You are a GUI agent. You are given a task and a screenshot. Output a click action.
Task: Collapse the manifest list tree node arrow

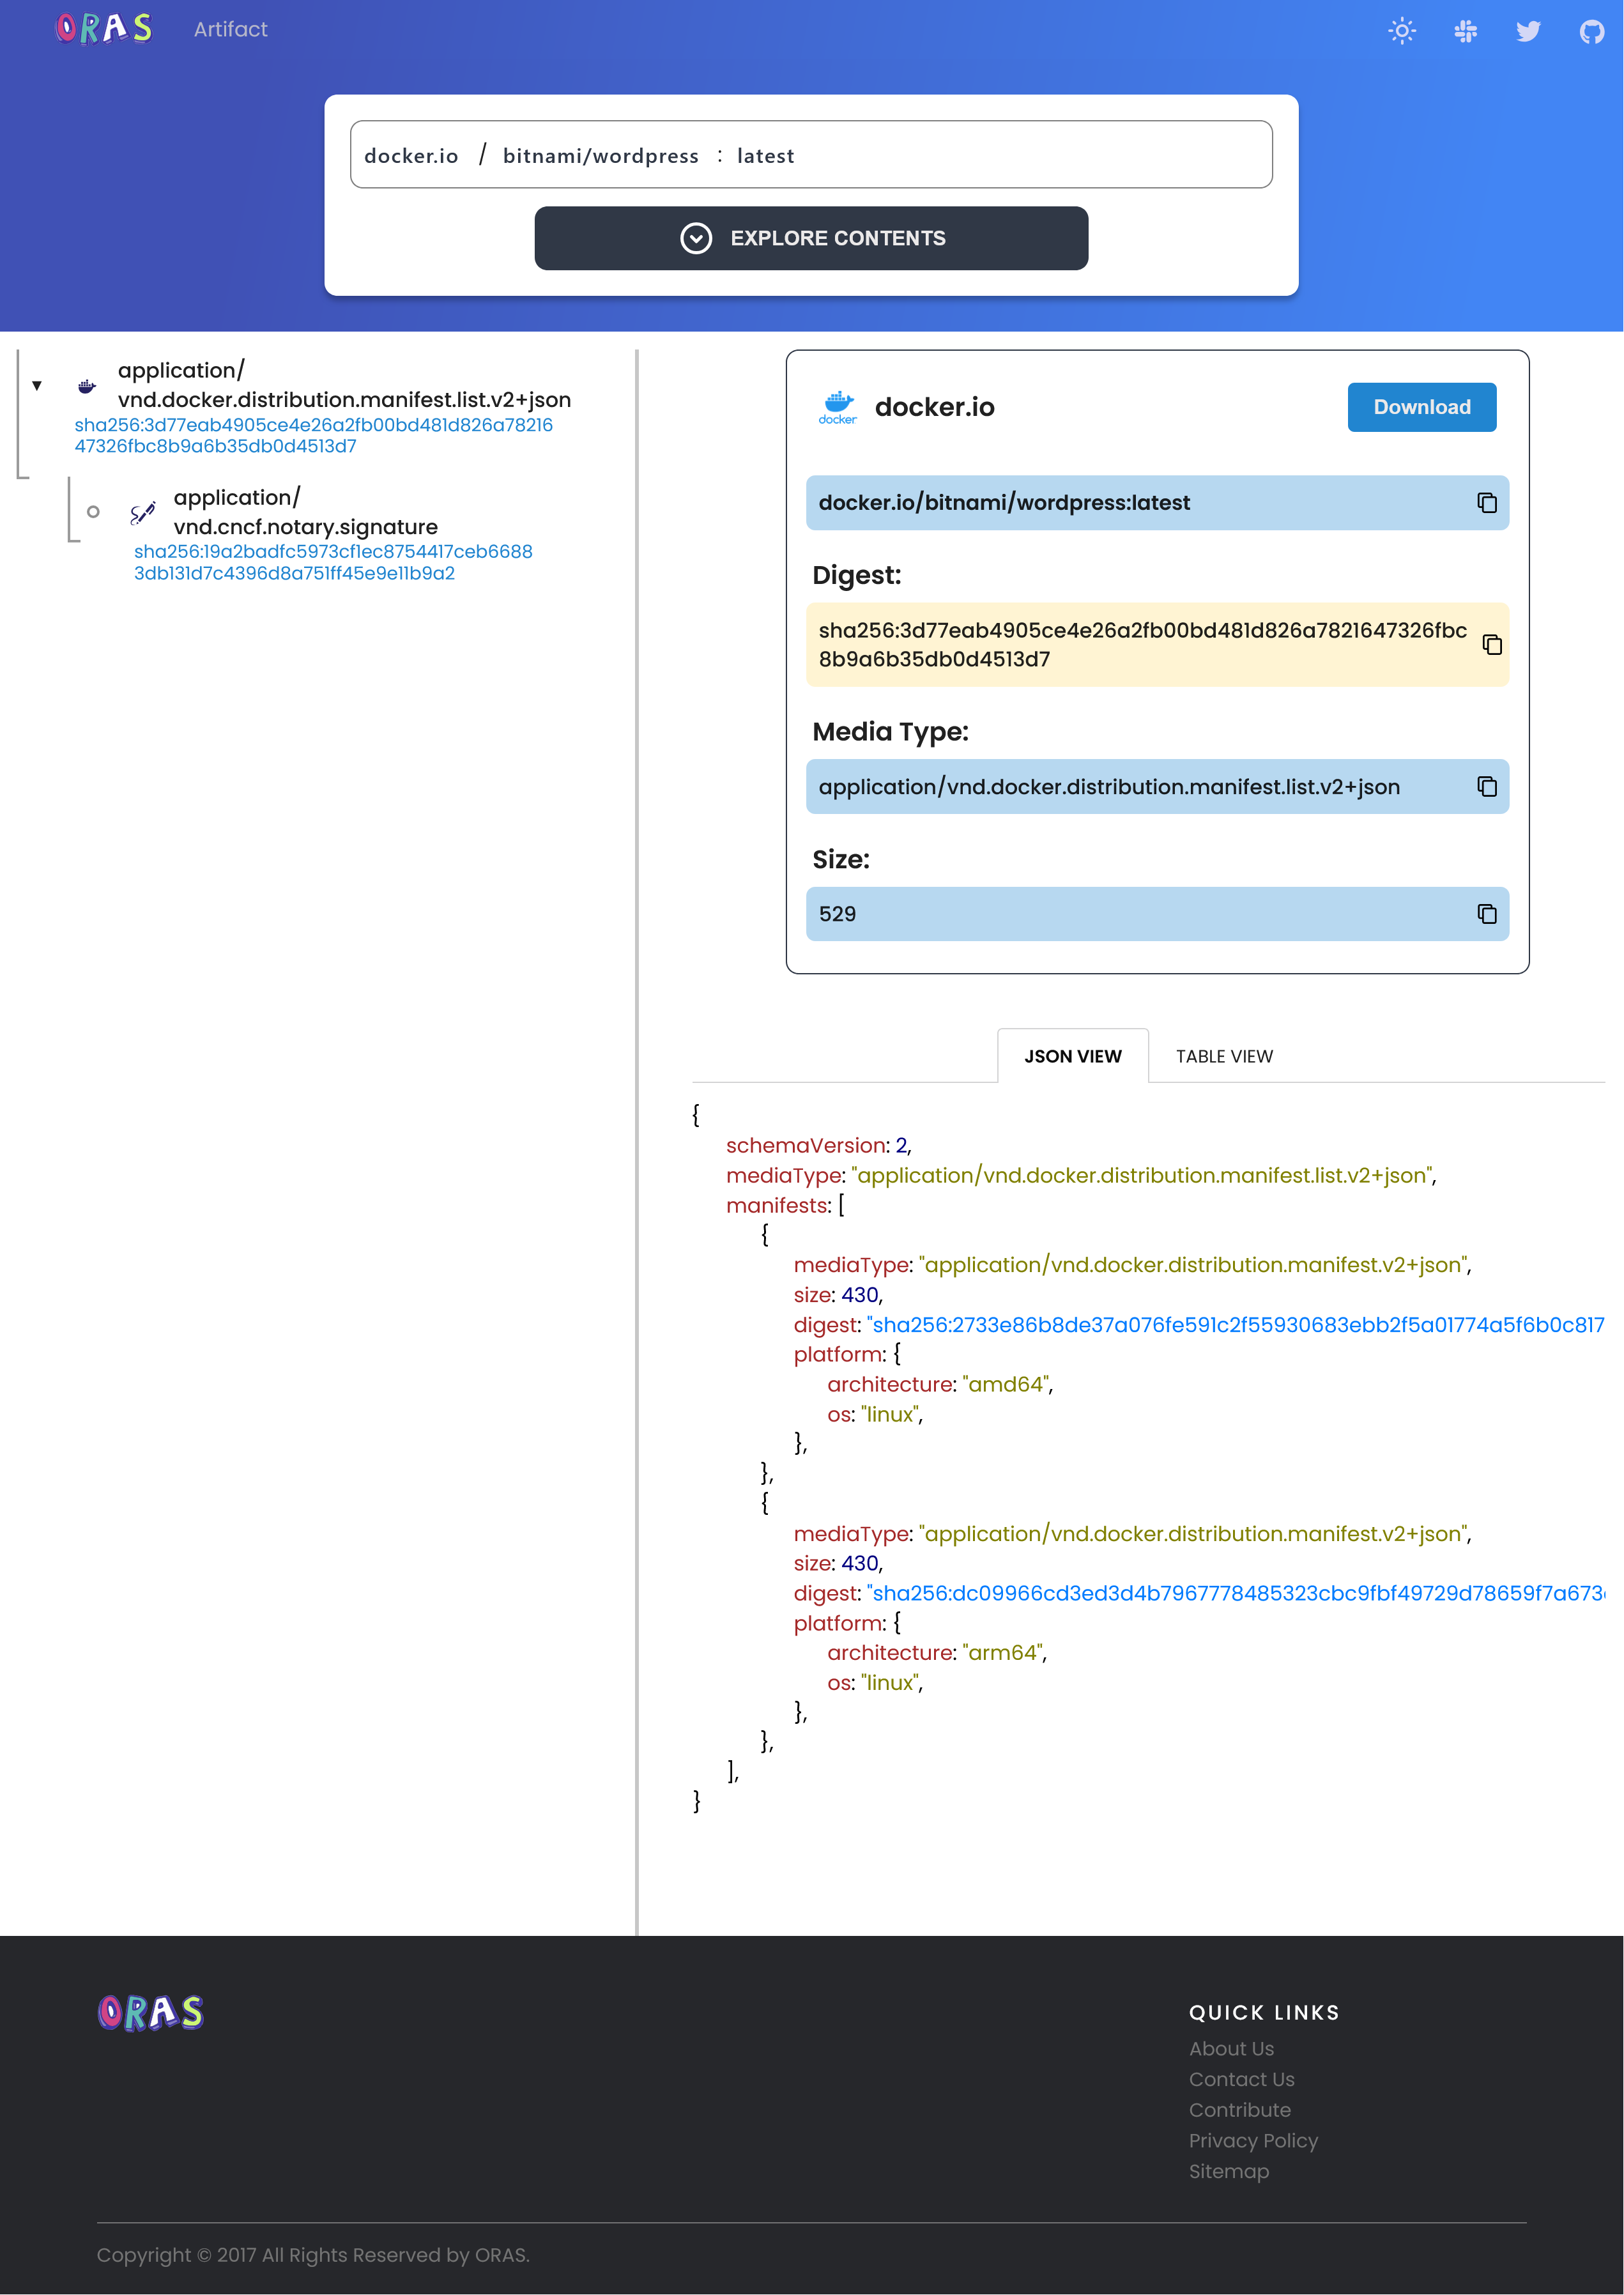click(x=37, y=385)
